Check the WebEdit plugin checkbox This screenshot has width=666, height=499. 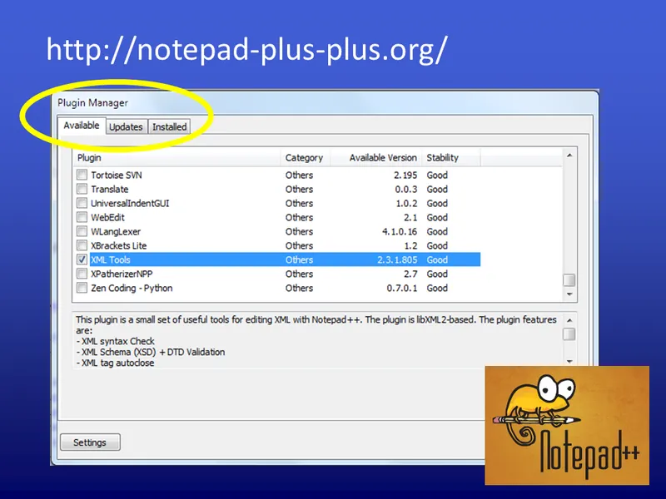(x=82, y=217)
